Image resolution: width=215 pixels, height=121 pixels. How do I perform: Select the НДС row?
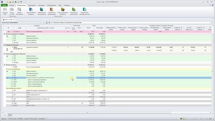(109, 103)
